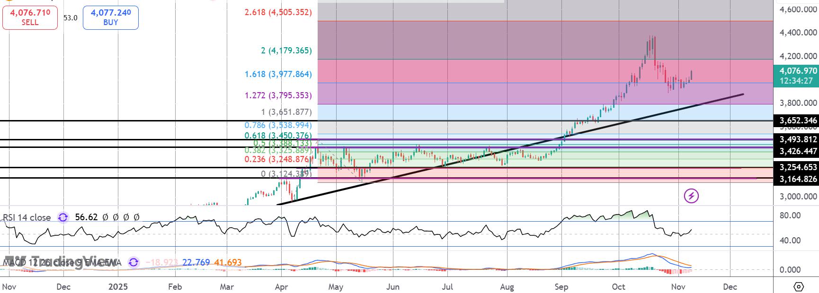Viewport: 819px width, 293px height.
Task: Open chart settings gear icon at bottom right
Action: coord(799,286)
